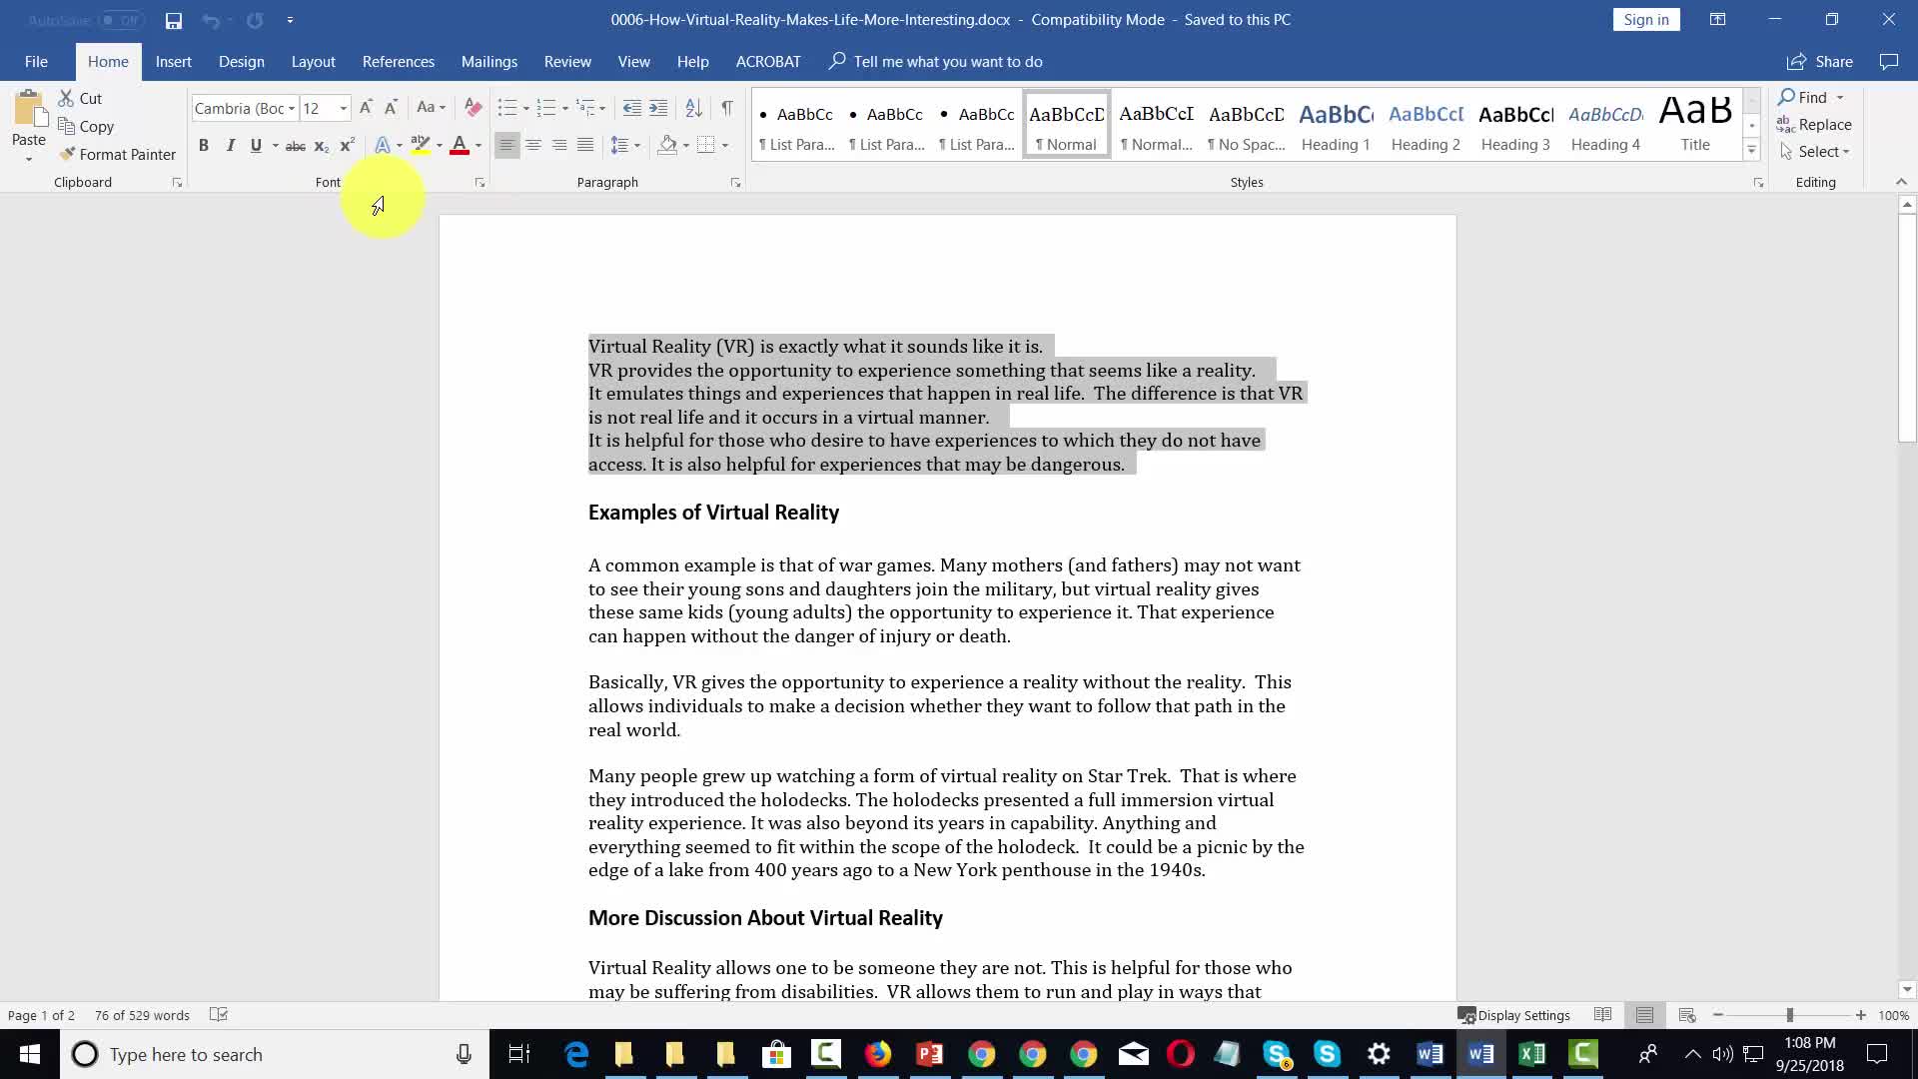Open Ribbon Display Options icon
Screen dimensions: 1918x1079
1717,20
